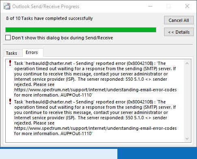Click the disabled maximize window button
Screen dimensions: 197x159
pos(169,6)
